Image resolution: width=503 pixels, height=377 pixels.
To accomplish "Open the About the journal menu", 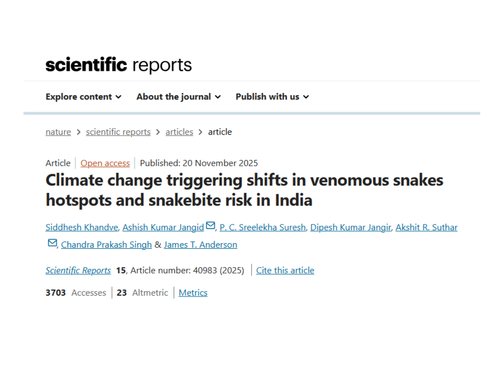I will pos(178,97).
